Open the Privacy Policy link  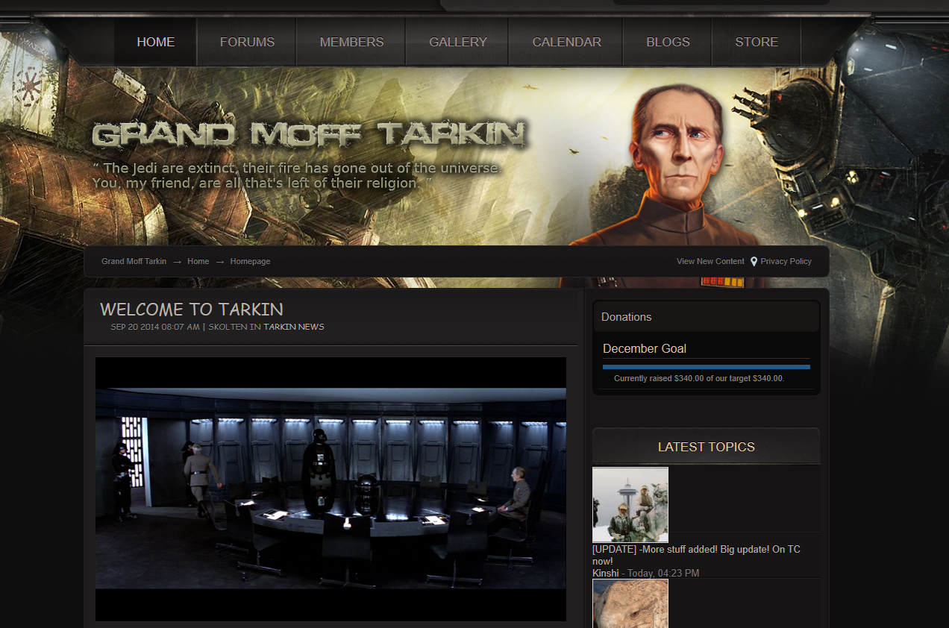(786, 261)
